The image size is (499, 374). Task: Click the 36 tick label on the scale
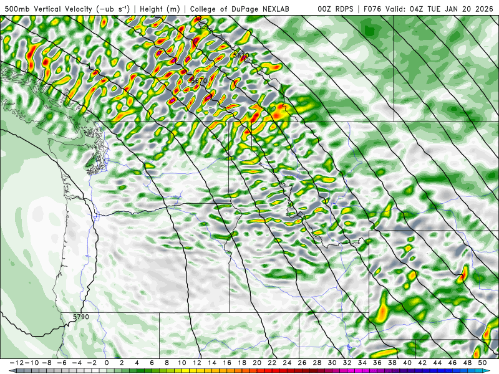pyautogui.click(x=377, y=363)
